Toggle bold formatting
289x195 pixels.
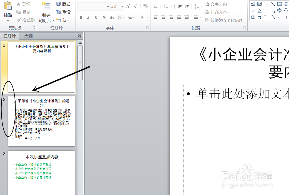(81, 17)
